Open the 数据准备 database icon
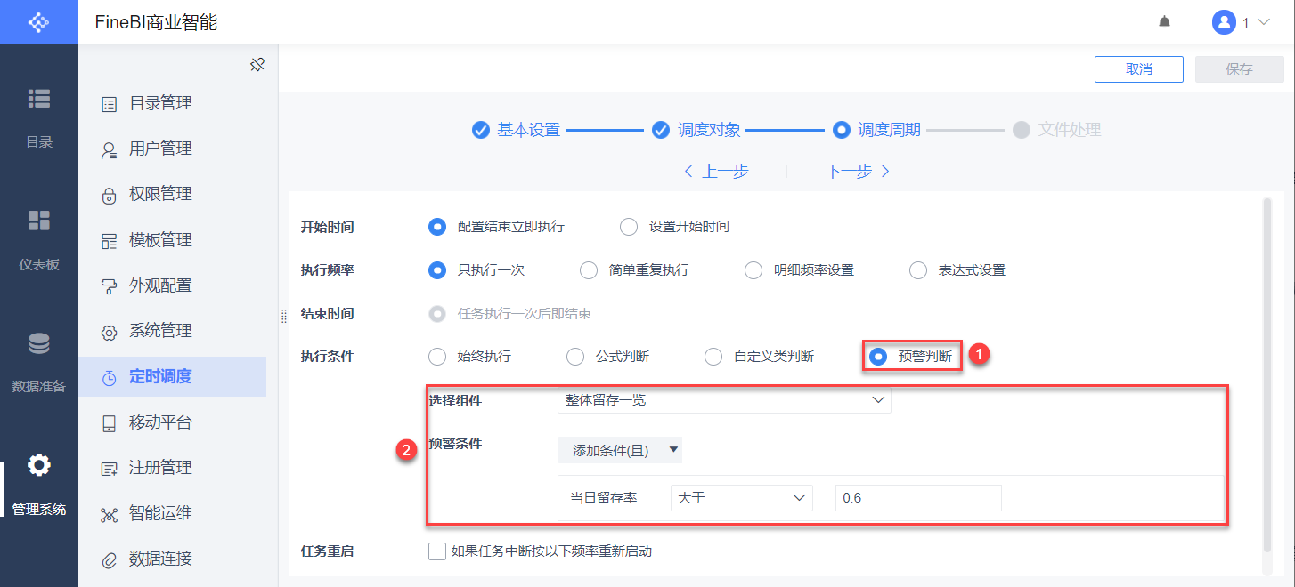Viewport: 1295px width, 587px height. point(39,343)
